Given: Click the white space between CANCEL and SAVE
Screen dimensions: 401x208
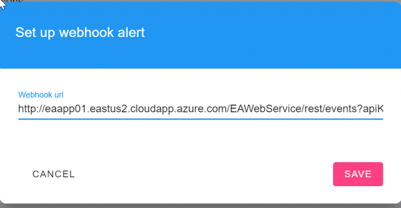Looking at the screenshot, I should [204, 174].
